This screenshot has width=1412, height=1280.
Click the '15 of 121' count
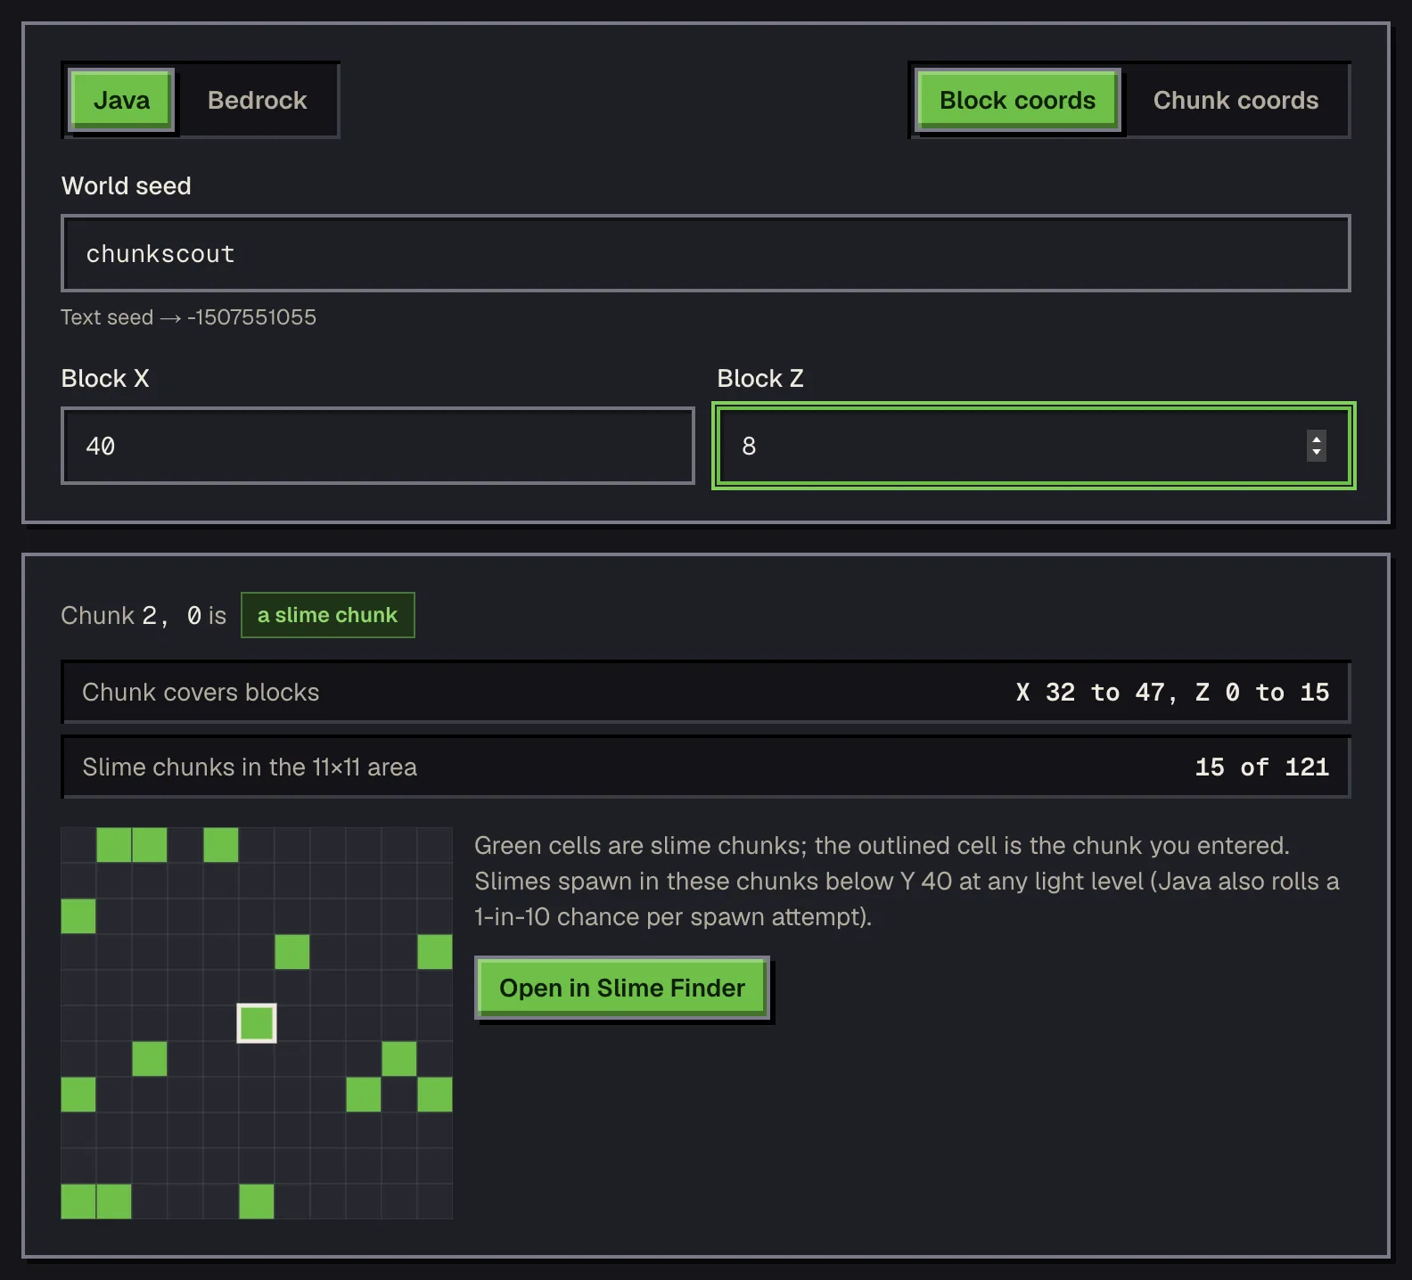tap(1261, 767)
